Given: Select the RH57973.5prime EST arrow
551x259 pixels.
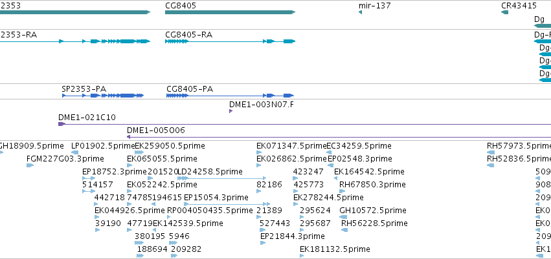Looking at the screenshot, I should tap(491, 152).
